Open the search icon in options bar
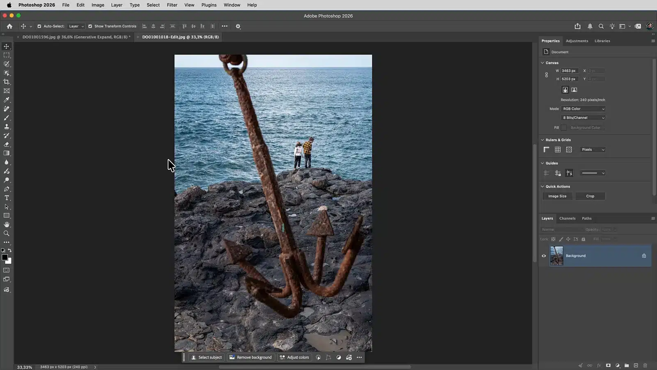657x370 pixels. pyautogui.click(x=601, y=26)
